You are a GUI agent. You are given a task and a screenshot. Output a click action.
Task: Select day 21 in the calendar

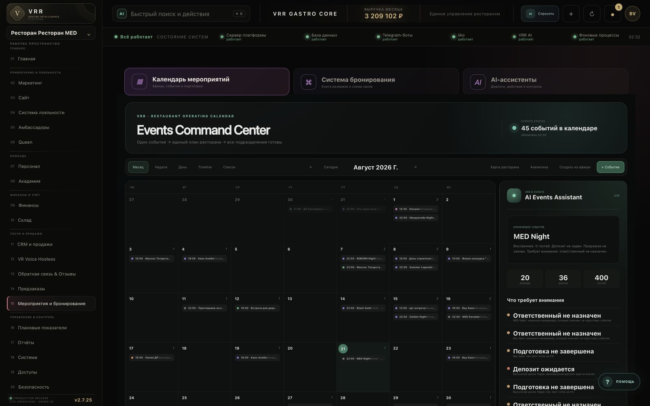tap(343, 349)
